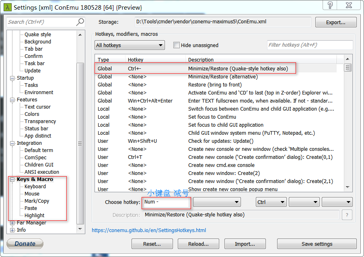Collapse the Startup tree node

(x=12, y=78)
